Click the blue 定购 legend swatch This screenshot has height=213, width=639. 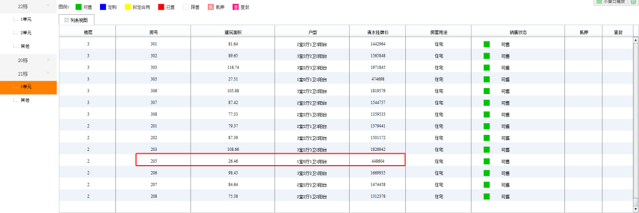(103, 7)
